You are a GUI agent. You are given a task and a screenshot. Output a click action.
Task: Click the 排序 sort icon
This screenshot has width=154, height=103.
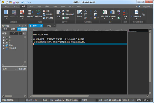coord(125,12)
